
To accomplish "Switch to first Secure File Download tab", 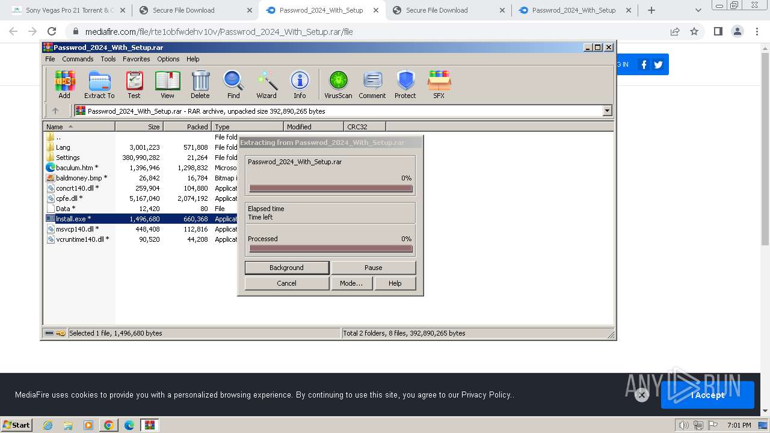I will pos(195,10).
